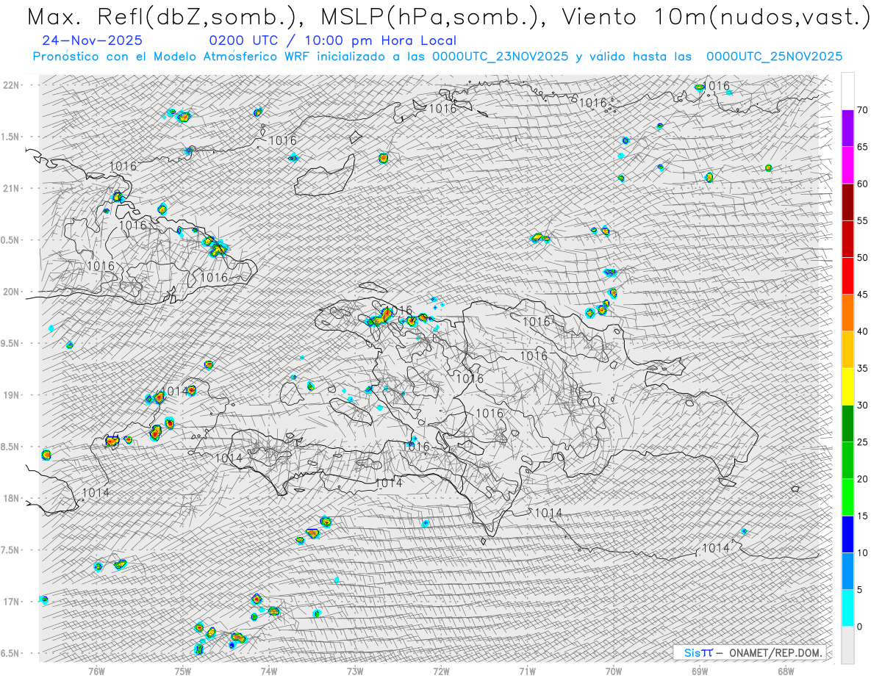Click the colorbar label "20"

click(x=862, y=479)
